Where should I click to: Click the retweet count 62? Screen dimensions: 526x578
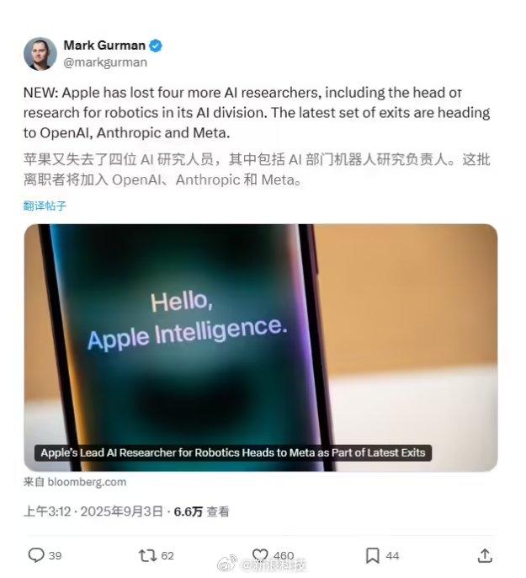point(167,556)
